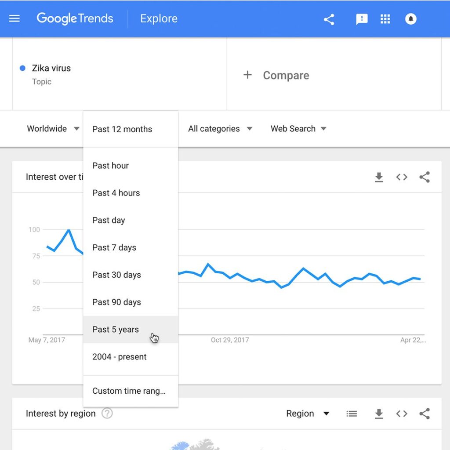
Task: Click the Zika virus search term
Action: click(x=51, y=69)
